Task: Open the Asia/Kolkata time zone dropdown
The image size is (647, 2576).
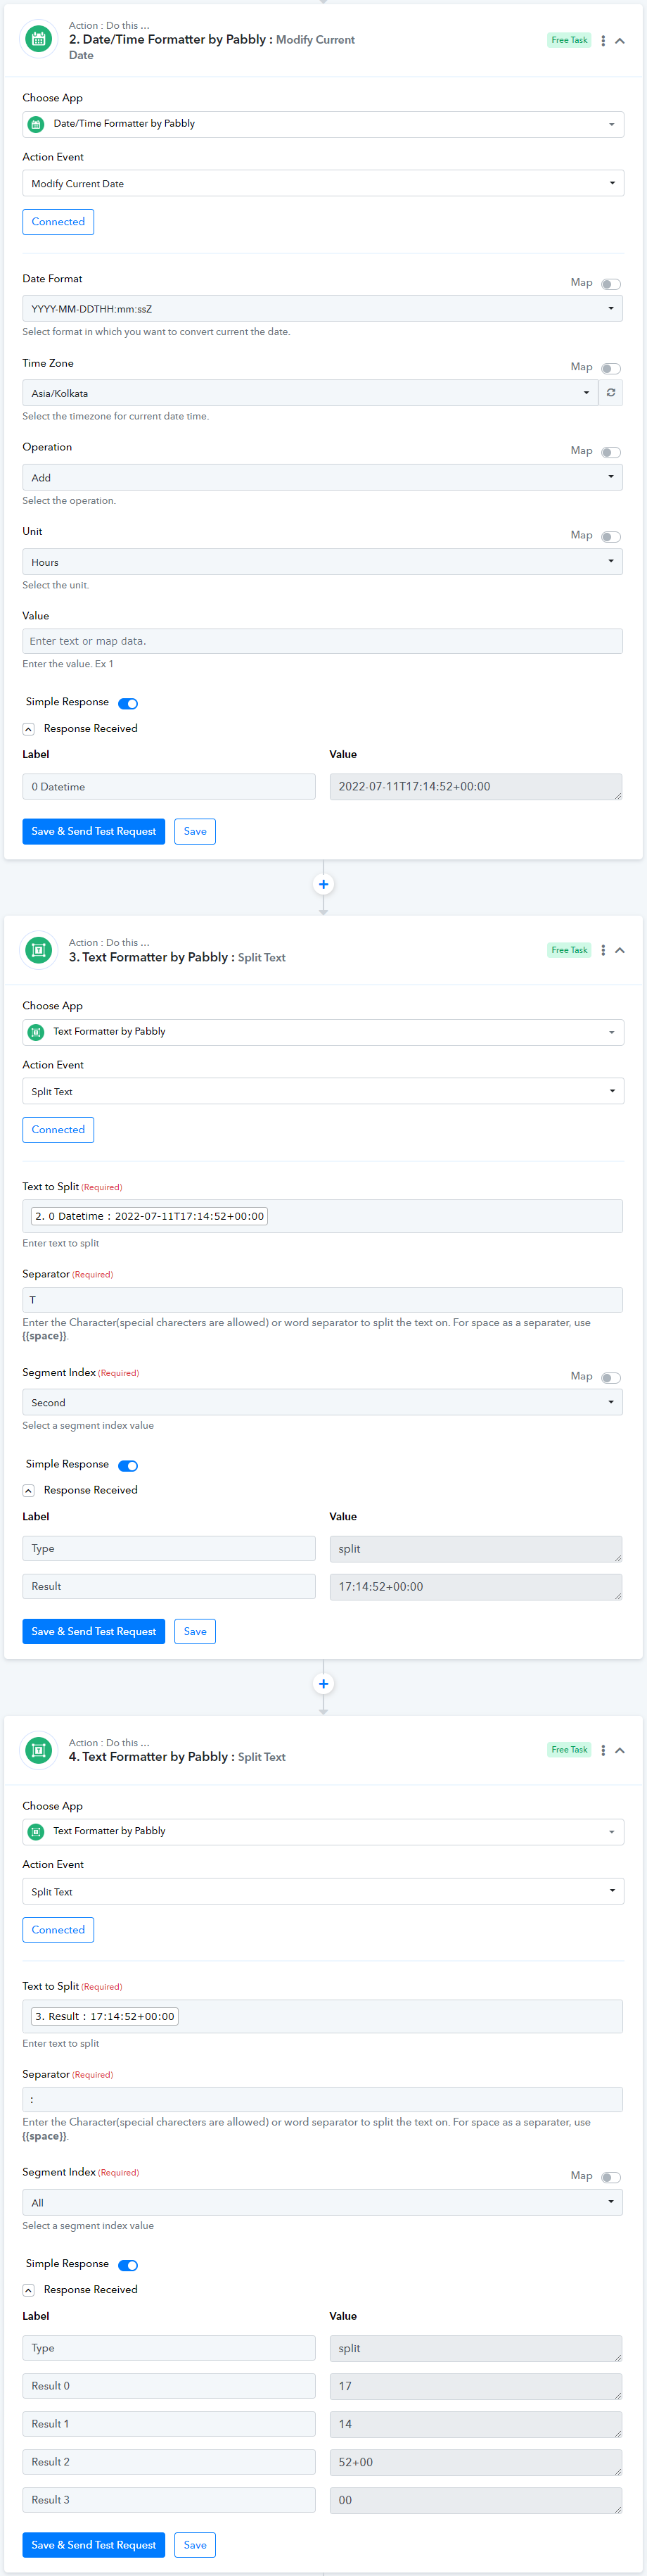Action: [309, 393]
